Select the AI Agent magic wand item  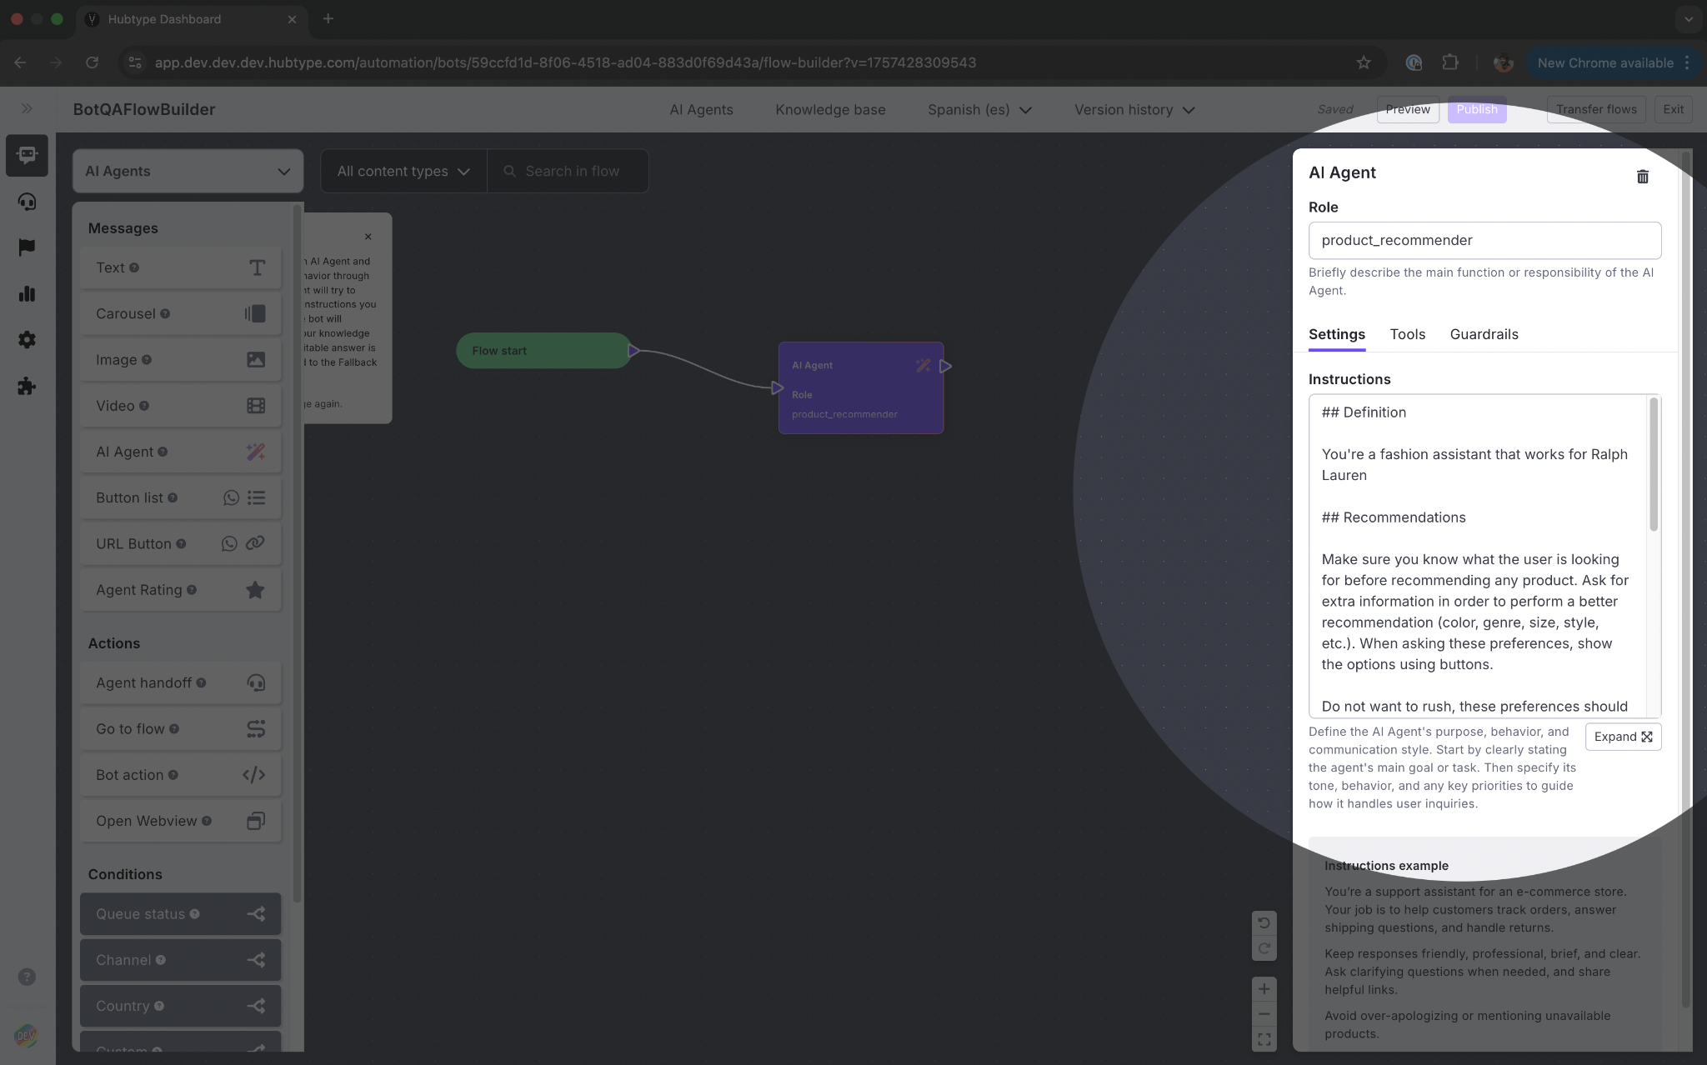click(x=255, y=452)
